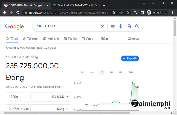The image size is (177, 115).
Task: Open the 'Đồng' currency dropdown
Action: coord(63,109)
